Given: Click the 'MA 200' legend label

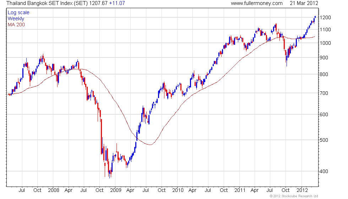Looking at the screenshot, I should [16, 25].
